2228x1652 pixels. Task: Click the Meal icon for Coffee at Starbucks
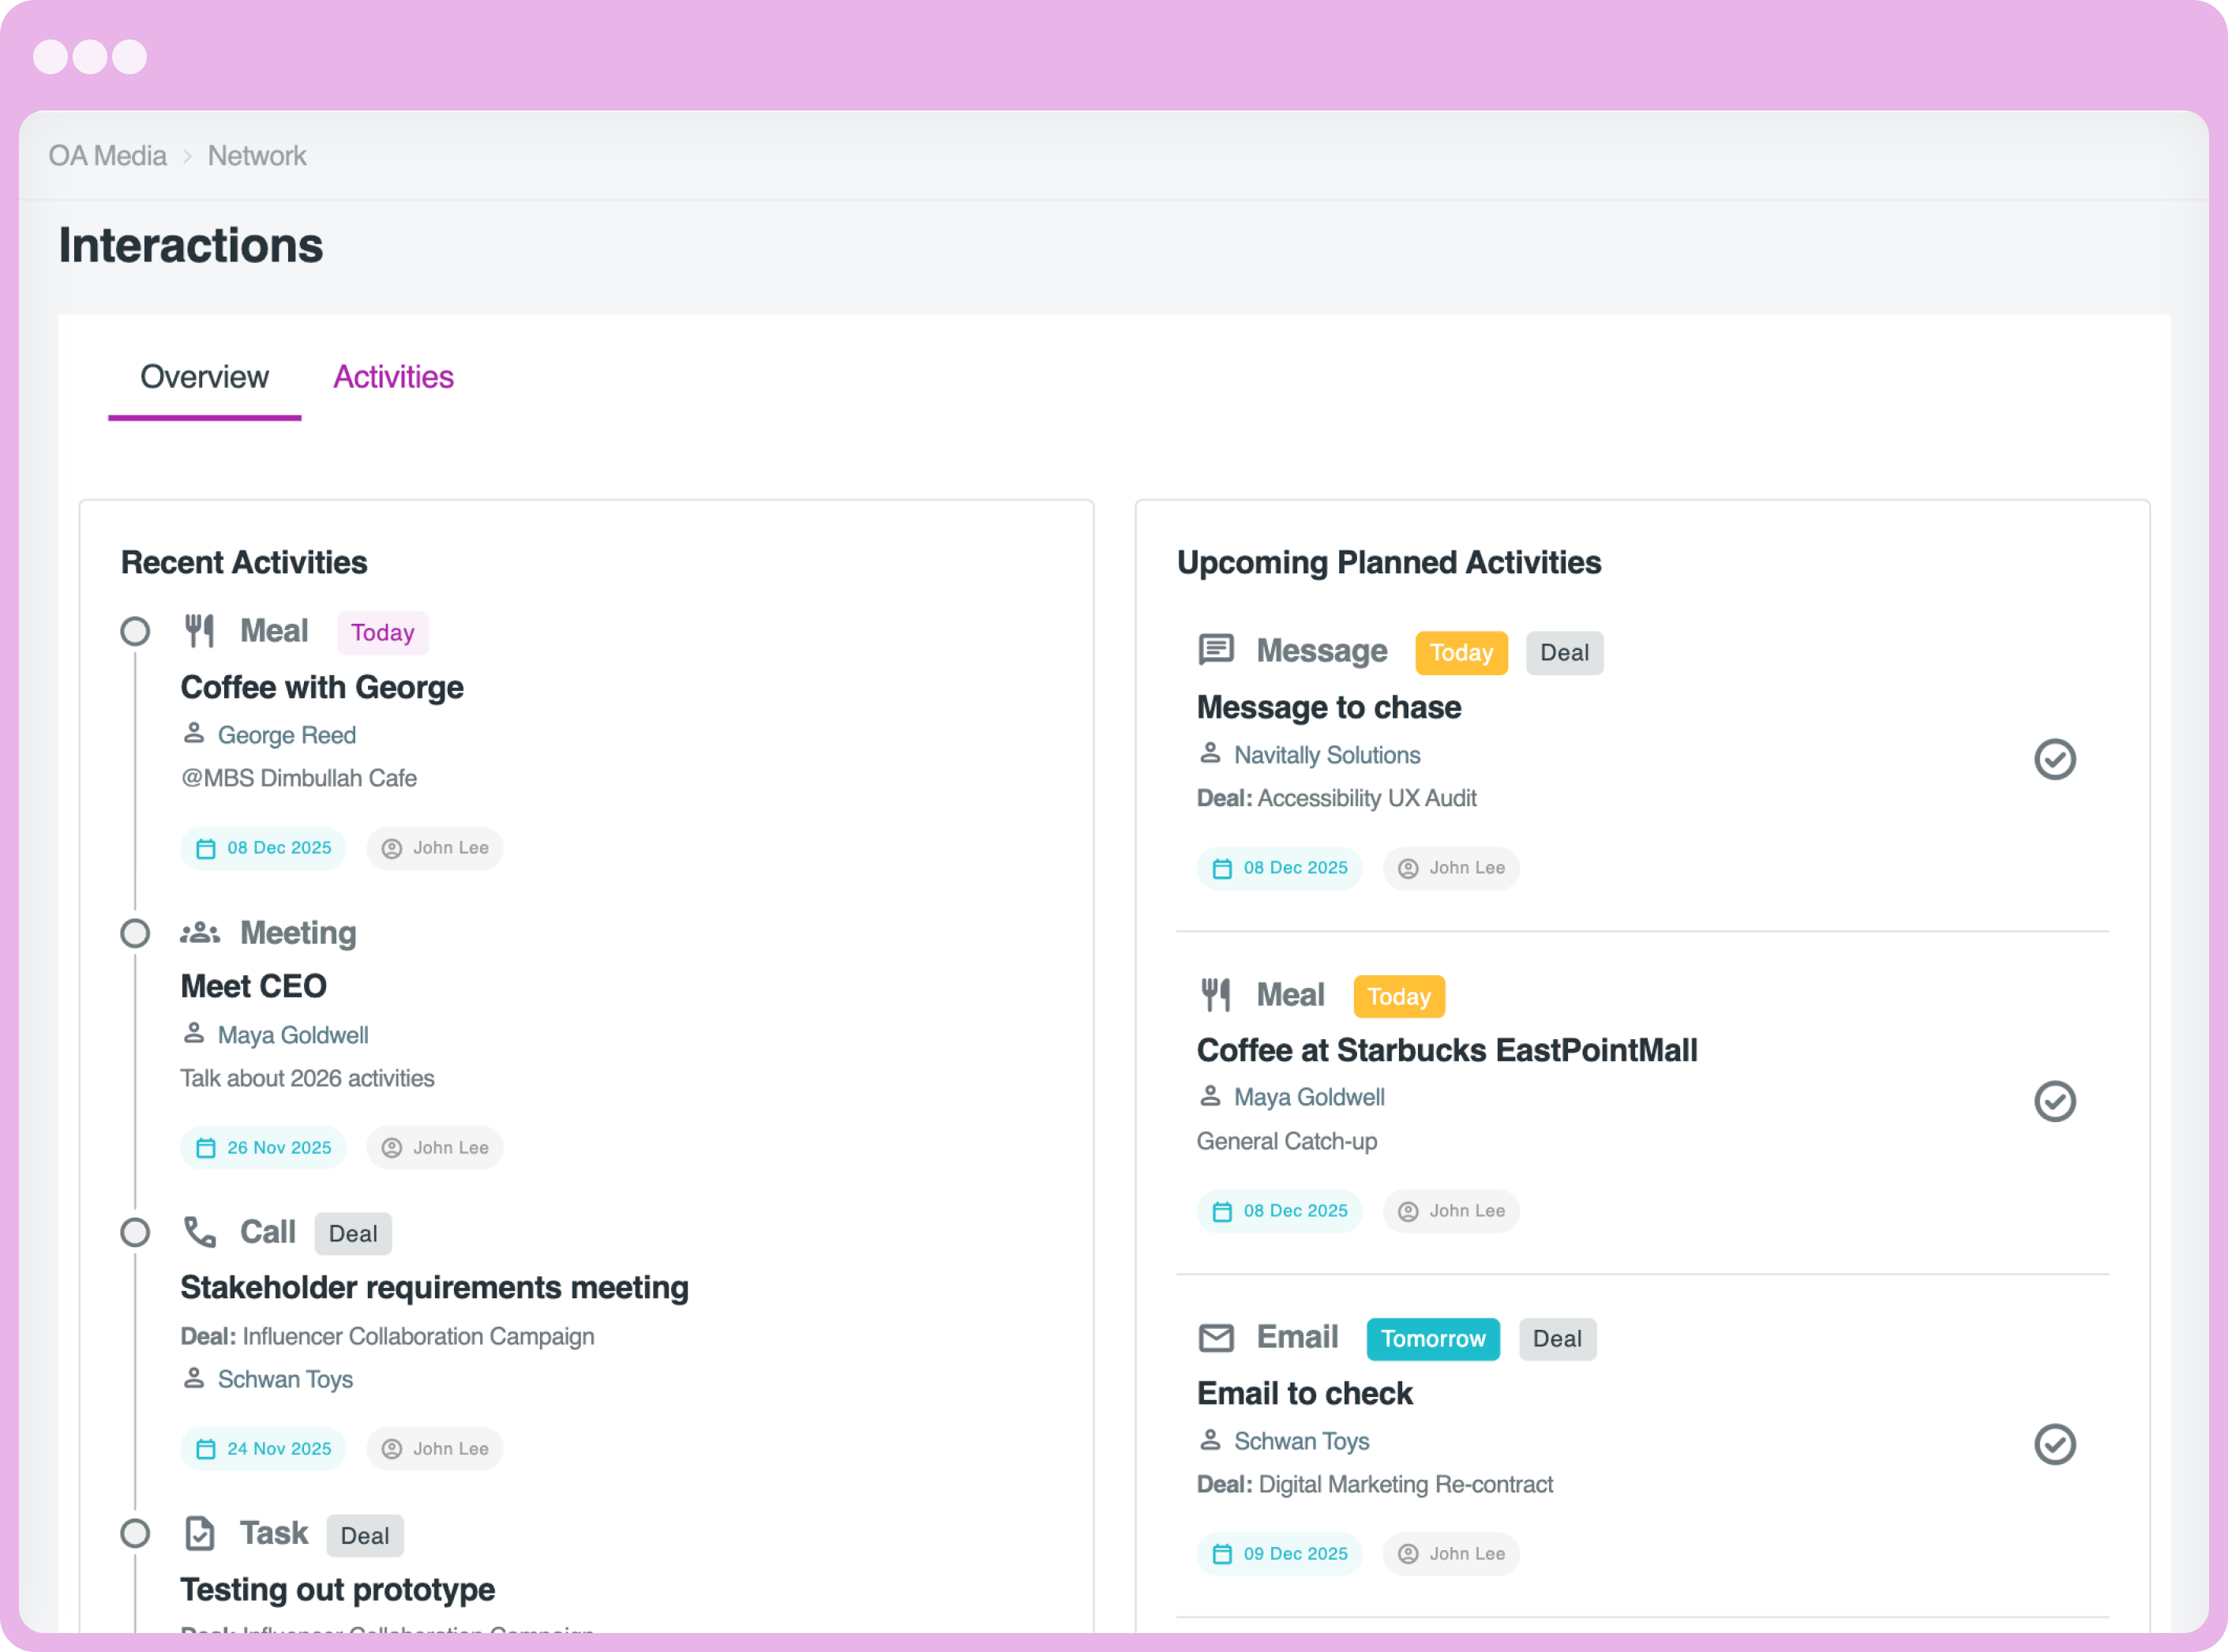point(1216,995)
